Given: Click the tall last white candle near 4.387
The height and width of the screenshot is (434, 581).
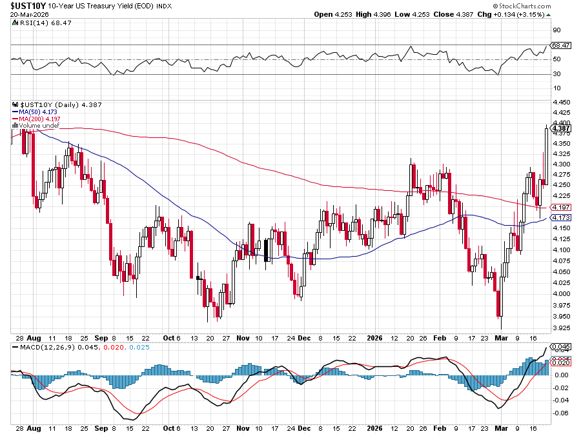Looking at the screenshot, I should click(547, 156).
